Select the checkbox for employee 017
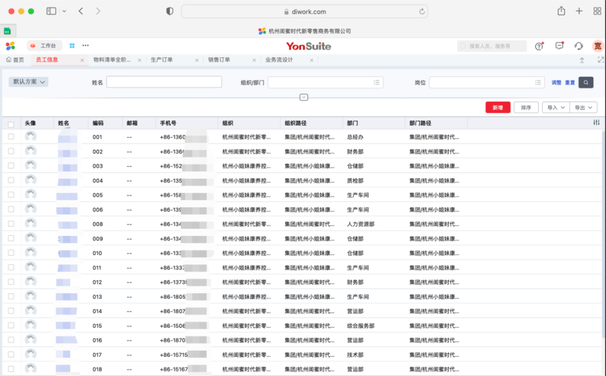Image resolution: width=606 pixels, height=376 pixels. click(x=11, y=354)
